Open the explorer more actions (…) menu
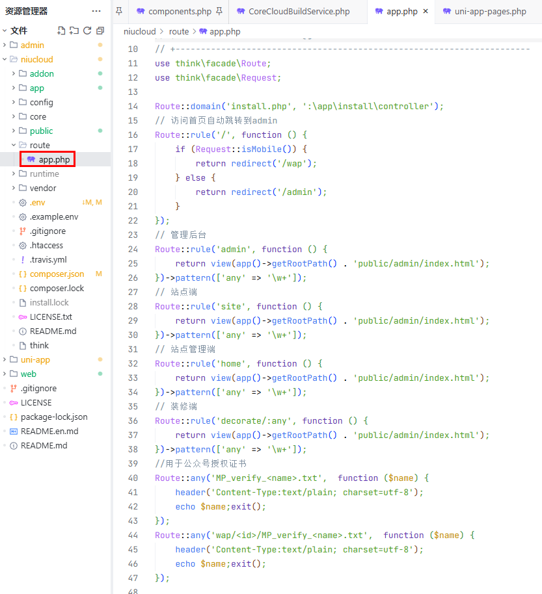Image resolution: width=542 pixels, height=594 pixels. (96, 11)
